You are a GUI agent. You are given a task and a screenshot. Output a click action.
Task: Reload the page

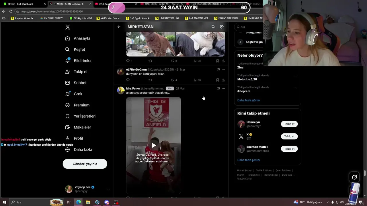click(x=11, y=11)
